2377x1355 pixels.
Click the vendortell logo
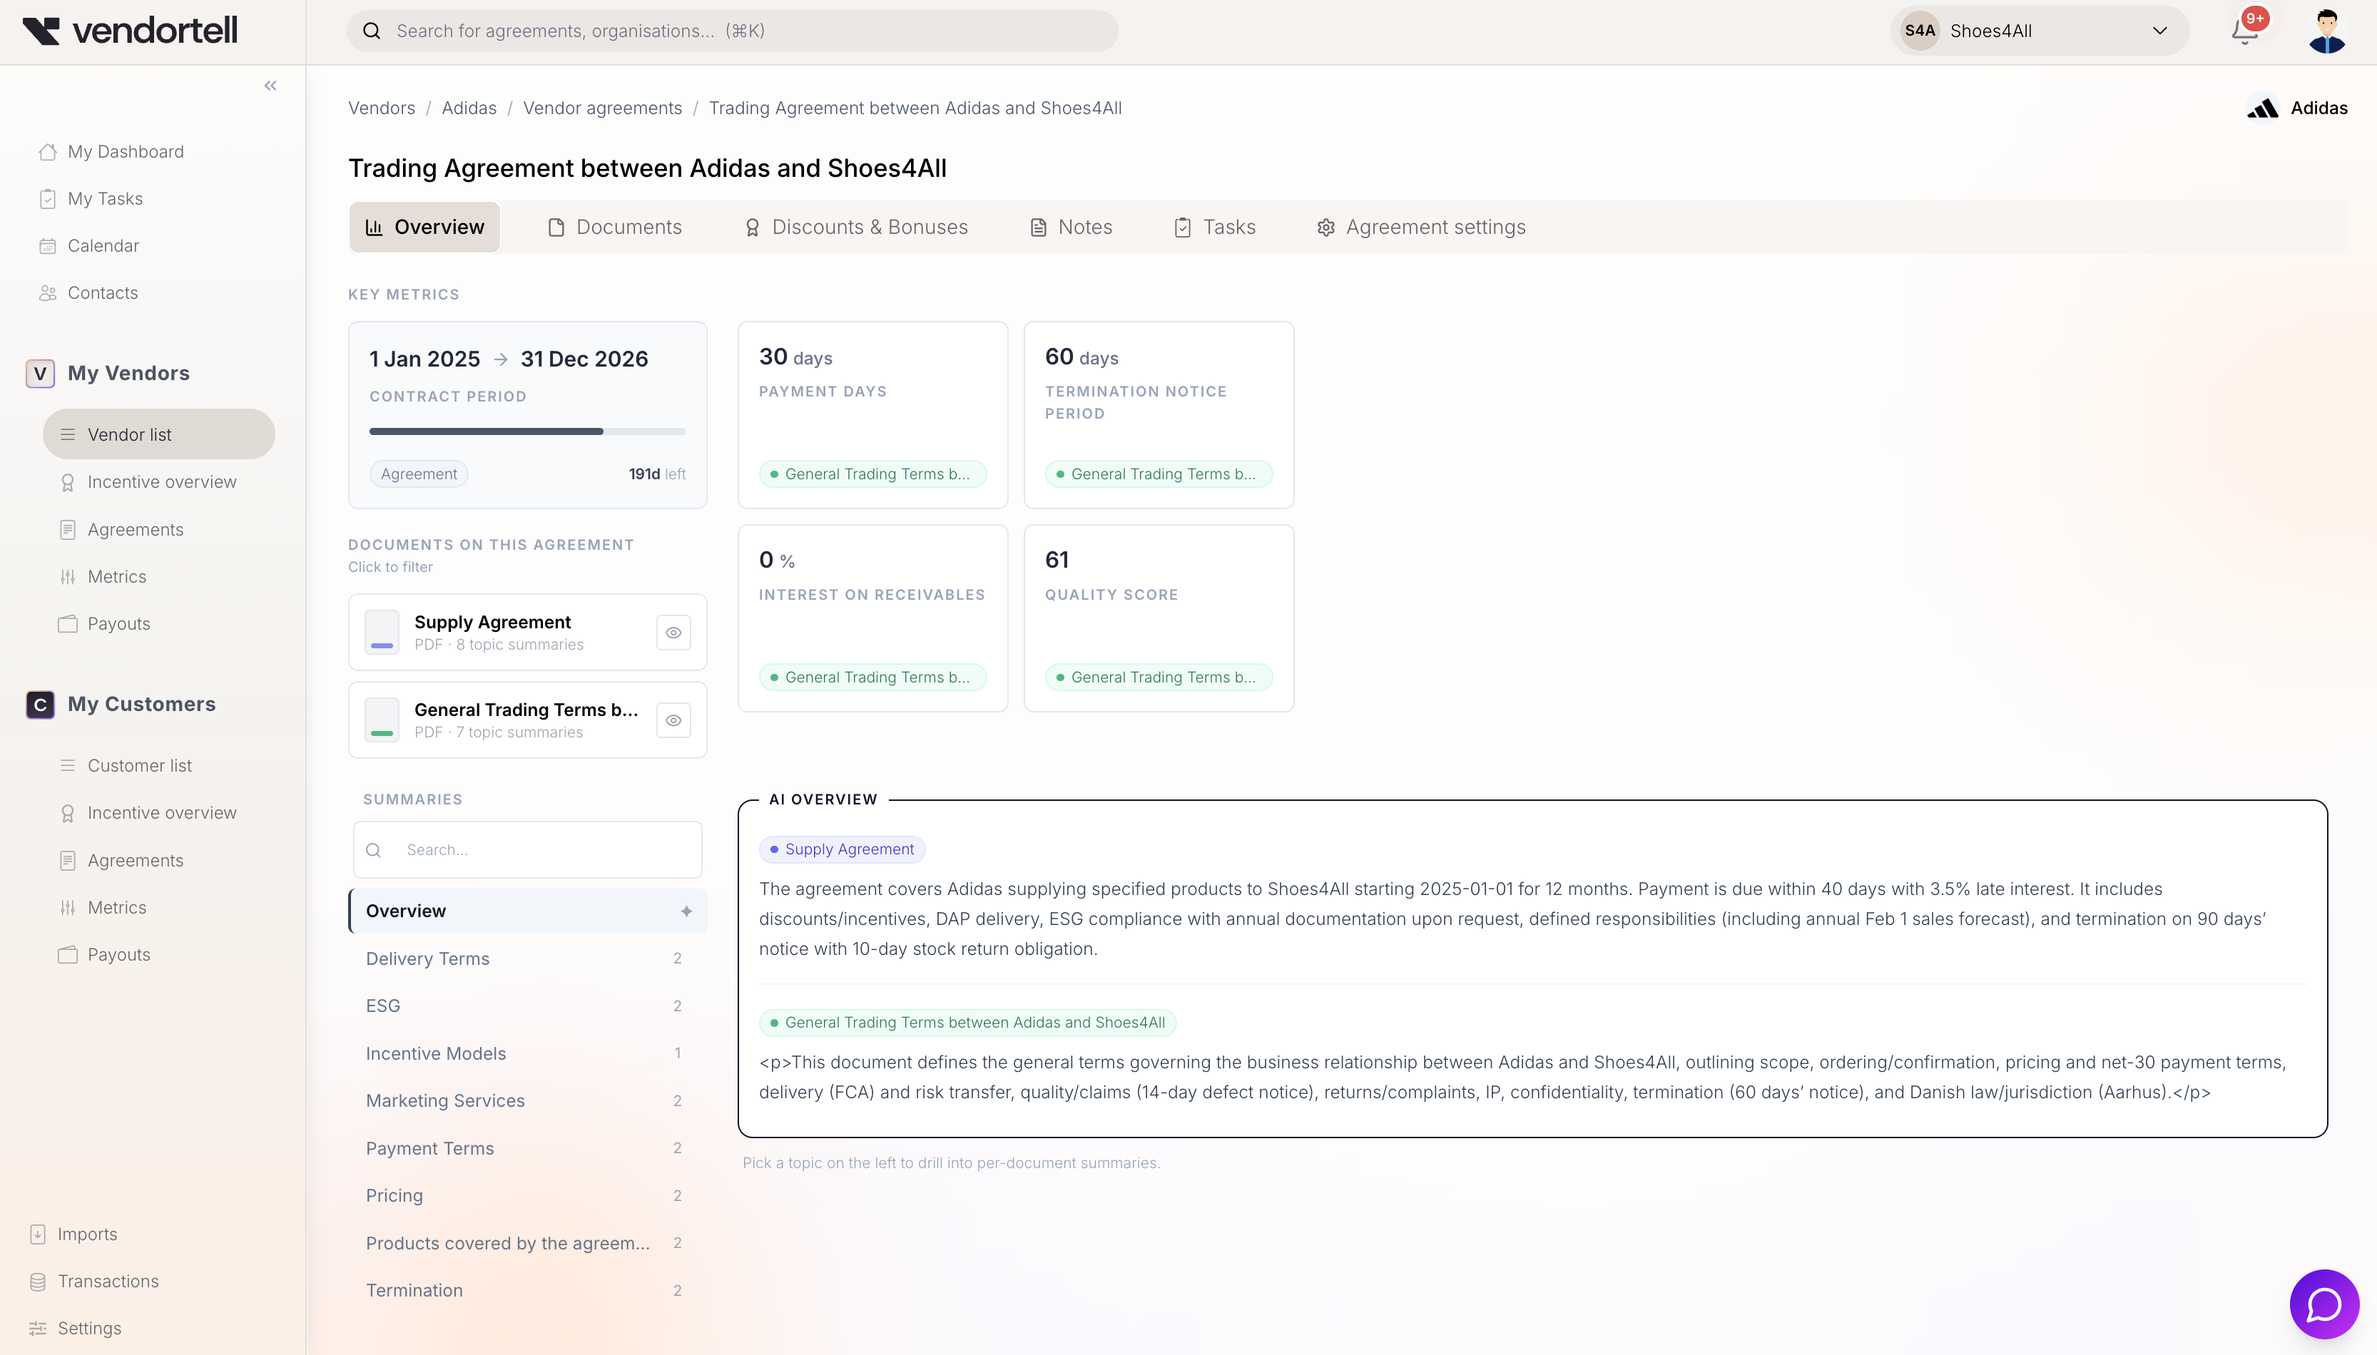tap(131, 31)
